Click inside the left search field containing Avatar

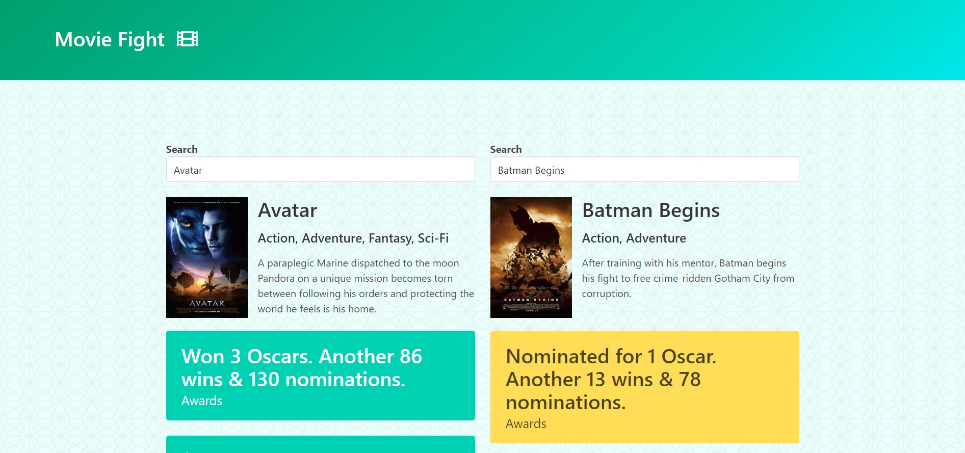[320, 170]
